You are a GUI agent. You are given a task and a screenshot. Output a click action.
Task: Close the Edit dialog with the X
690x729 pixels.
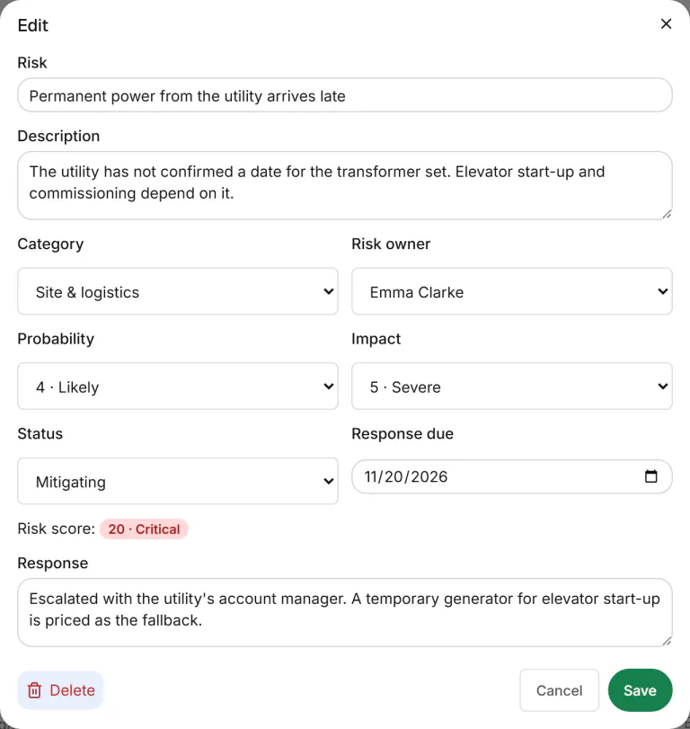coord(666,23)
